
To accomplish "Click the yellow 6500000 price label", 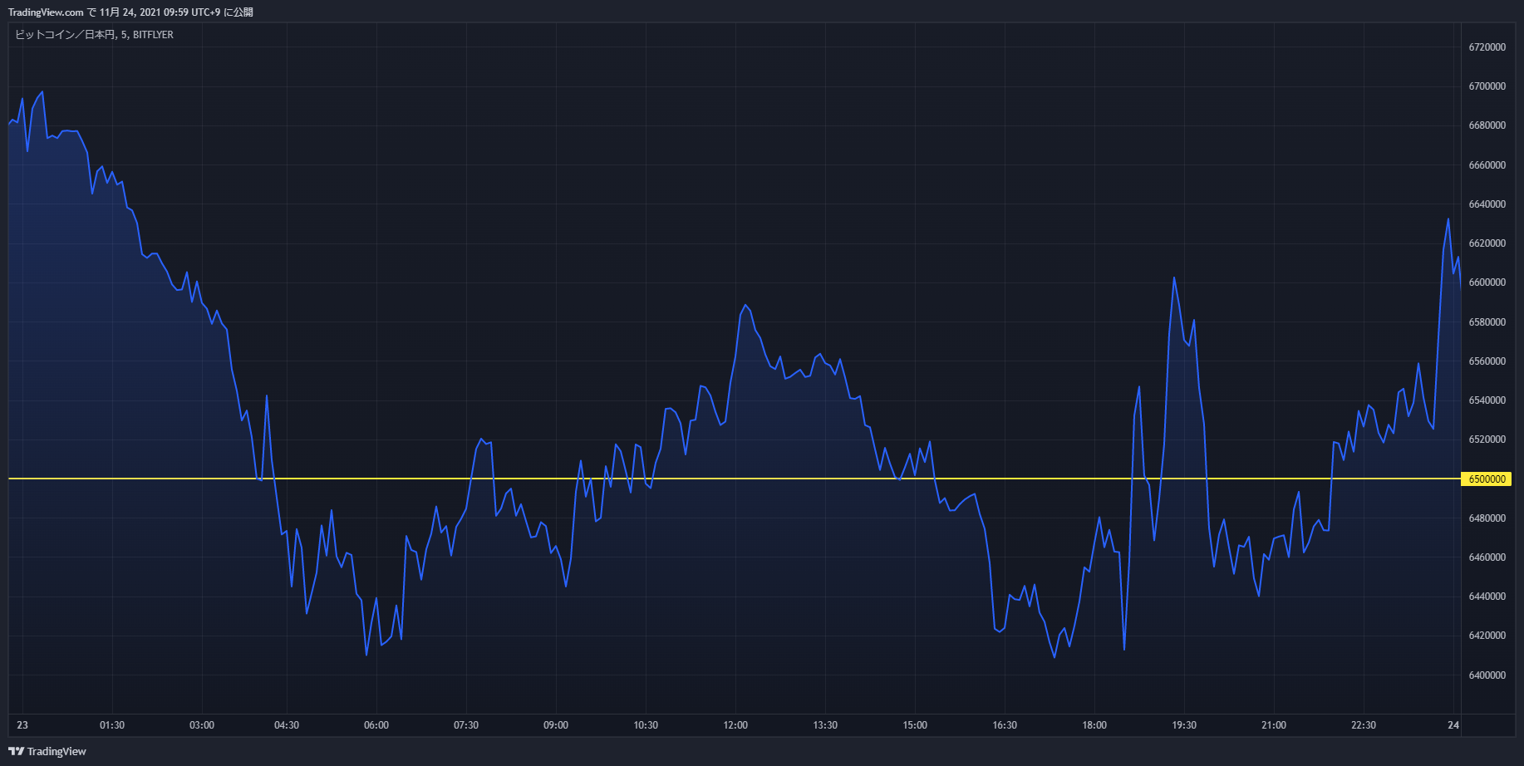I will [x=1486, y=479].
